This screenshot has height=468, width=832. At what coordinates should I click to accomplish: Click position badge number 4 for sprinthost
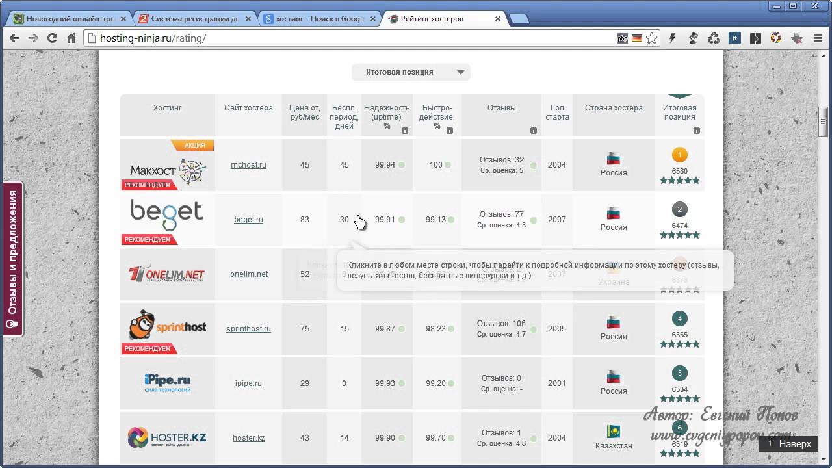679,318
